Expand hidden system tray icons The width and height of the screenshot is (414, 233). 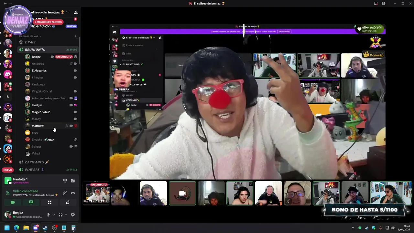click(353, 228)
